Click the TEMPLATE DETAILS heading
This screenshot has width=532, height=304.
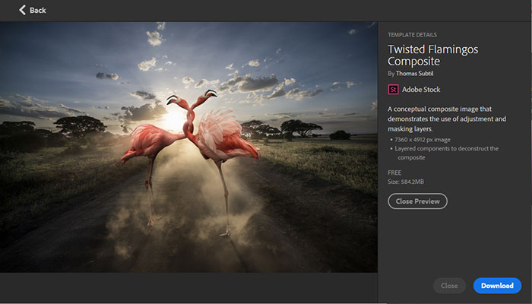[412, 35]
